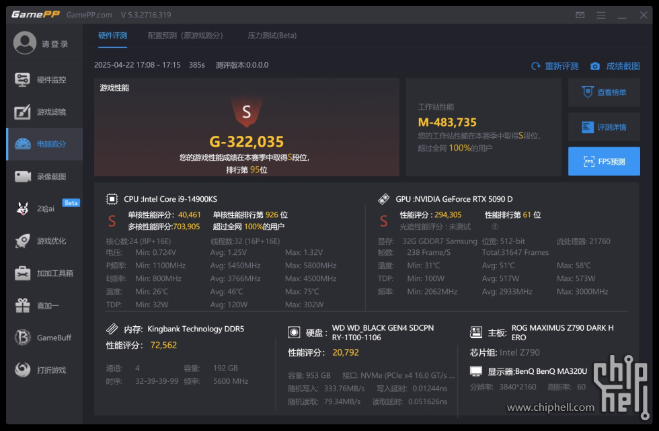Click the GPU card icon
The width and height of the screenshot is (659, 431).
click(x=384, y=199)
